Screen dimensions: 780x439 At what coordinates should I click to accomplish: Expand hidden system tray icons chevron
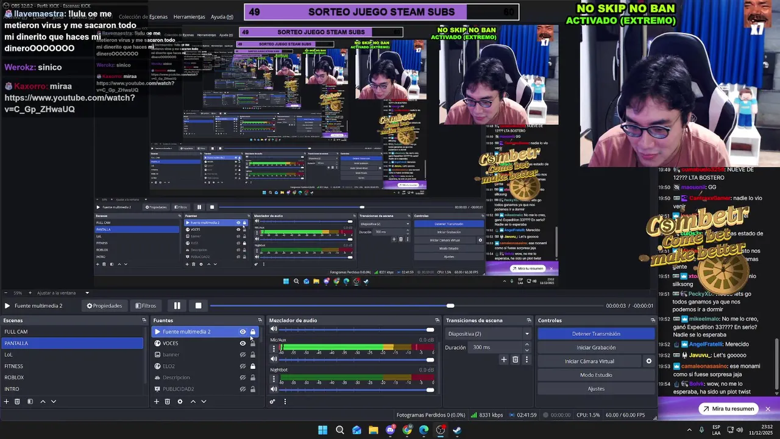pyautogui.click(x=689, y=430)
